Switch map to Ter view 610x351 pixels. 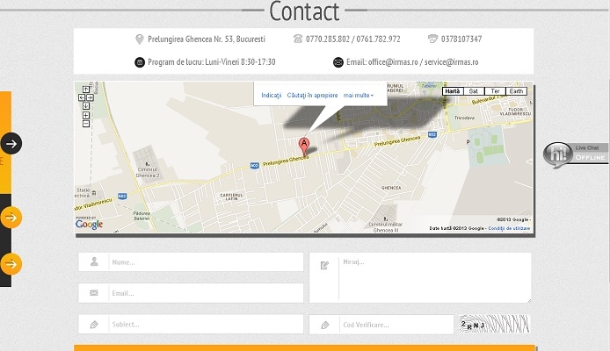point(495,91)
